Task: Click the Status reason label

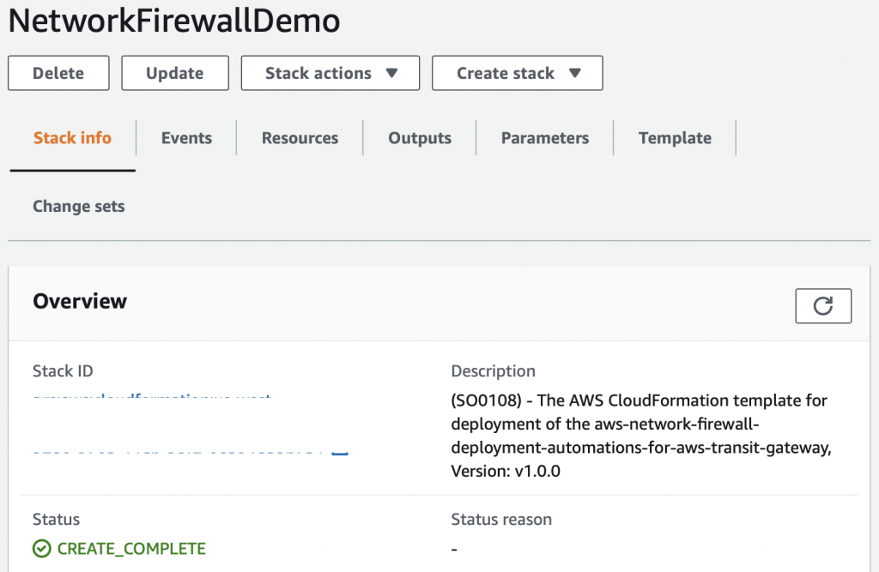Action: tap(501, 520)
